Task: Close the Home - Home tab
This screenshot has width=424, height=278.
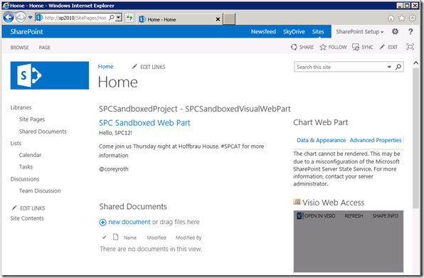Action: click(x=218, y=19)
